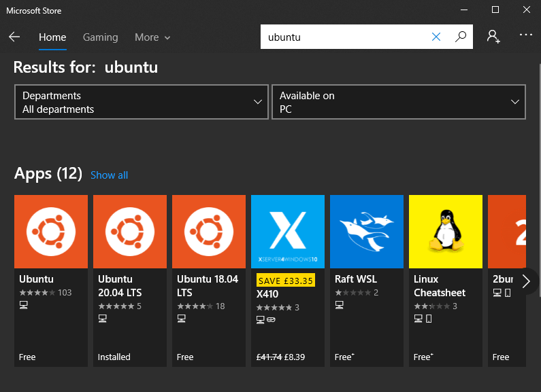Select the Ubuntu 18.04 LTS tile
Image resolution: width=541 pixels, height=392 pixels.
209,232
